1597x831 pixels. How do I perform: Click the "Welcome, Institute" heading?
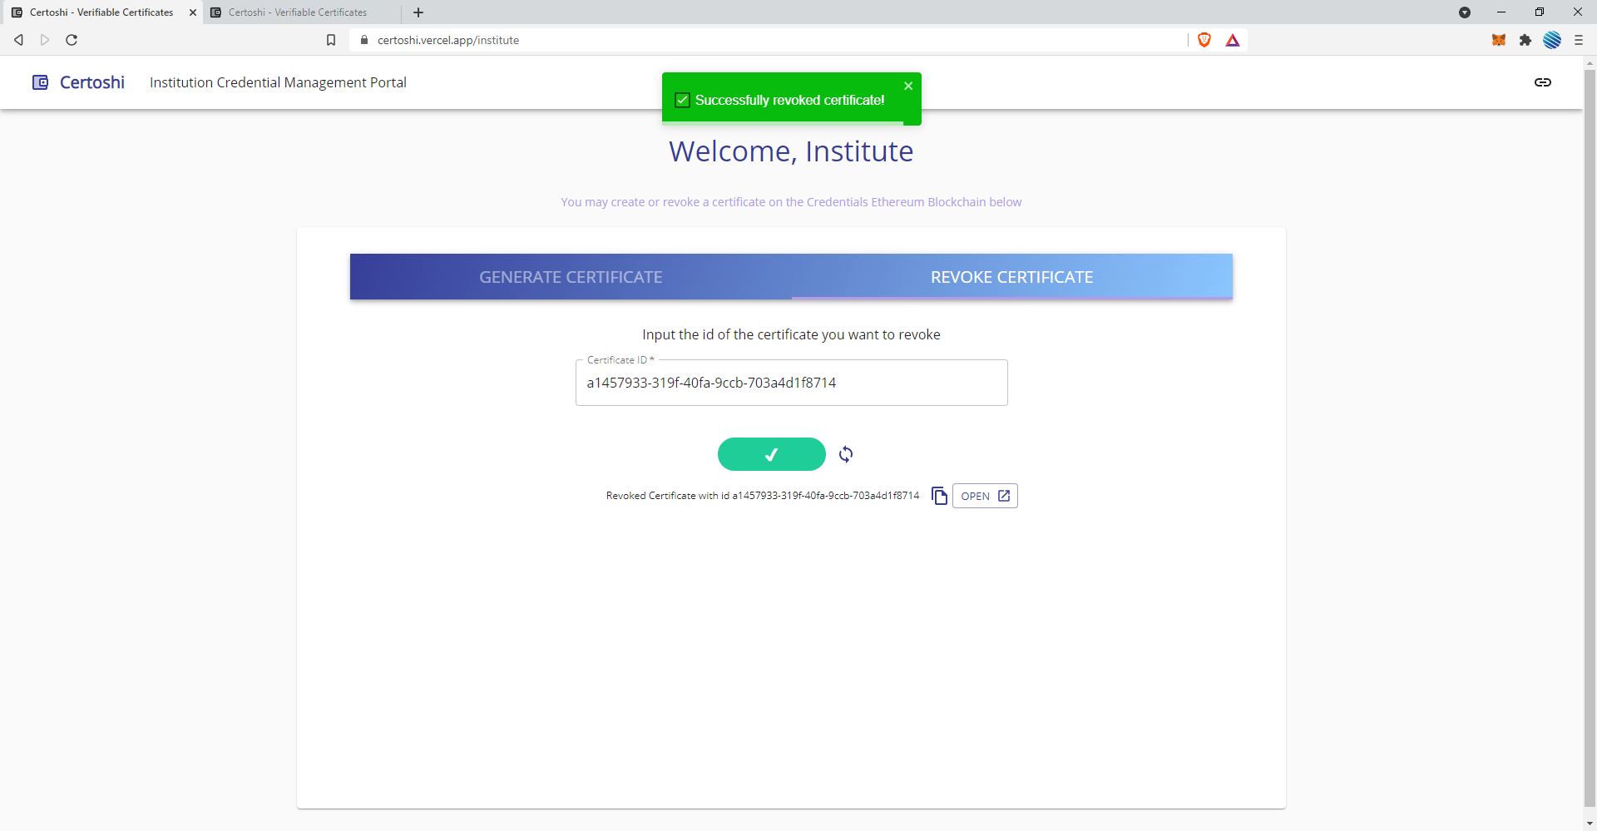(x=791, y=151)
